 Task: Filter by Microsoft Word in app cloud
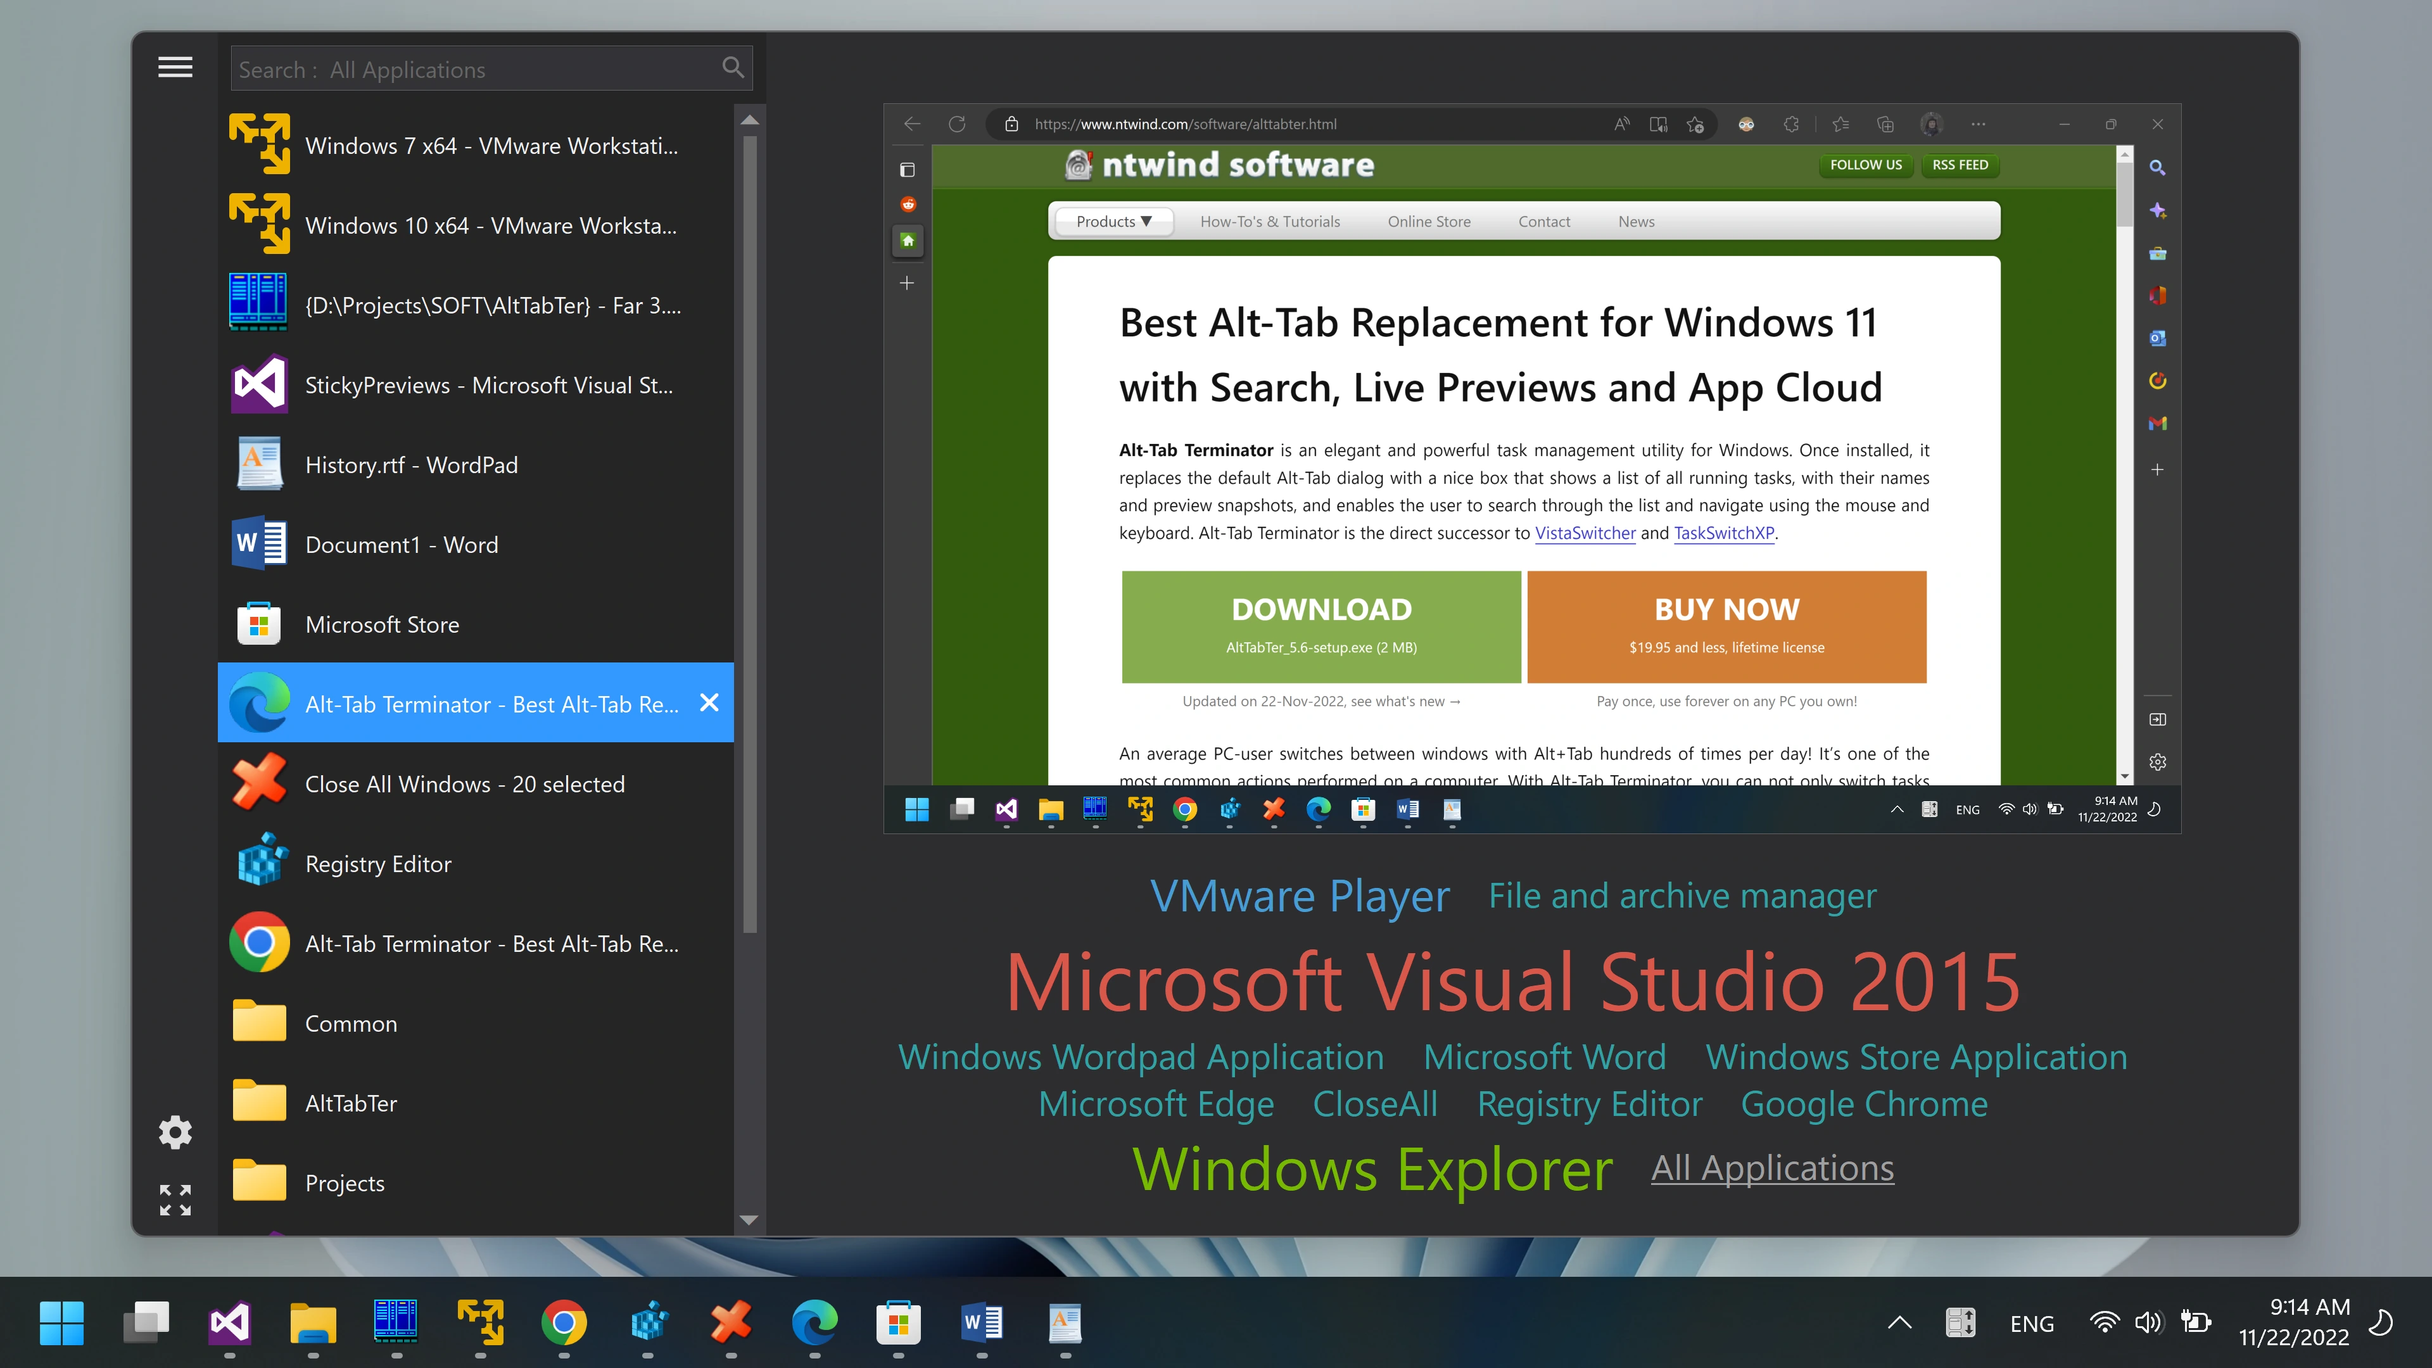[x=1545, y=1056]
